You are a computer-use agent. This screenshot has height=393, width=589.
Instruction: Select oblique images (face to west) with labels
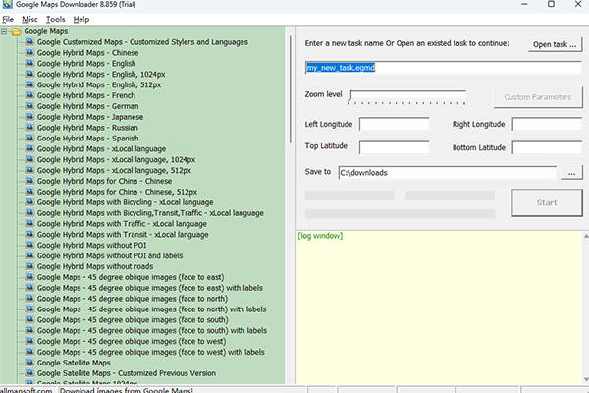tap(150, 352)
